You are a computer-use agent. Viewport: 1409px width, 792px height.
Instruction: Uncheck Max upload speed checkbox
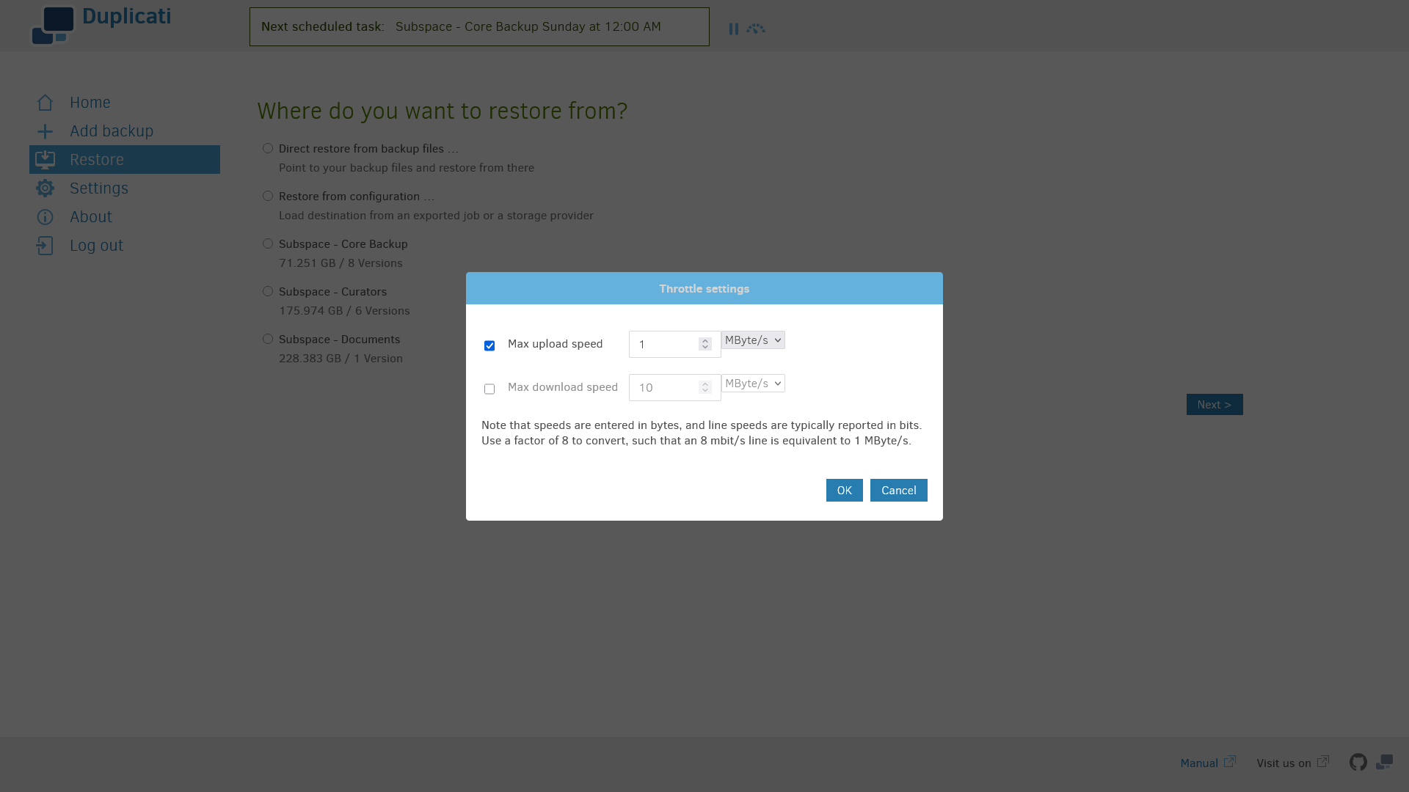click(x=489, y=345)
